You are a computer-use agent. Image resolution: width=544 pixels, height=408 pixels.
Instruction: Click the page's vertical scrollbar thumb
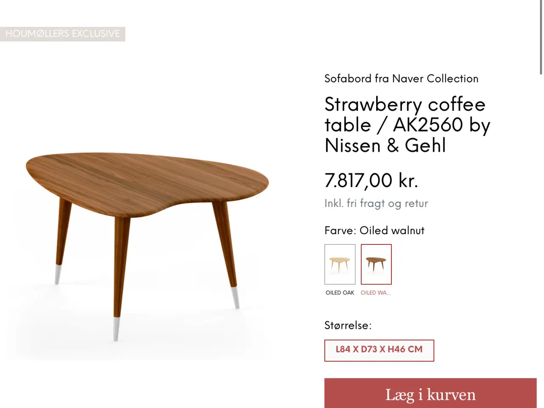pyautogui.click(x=541, y=37)
